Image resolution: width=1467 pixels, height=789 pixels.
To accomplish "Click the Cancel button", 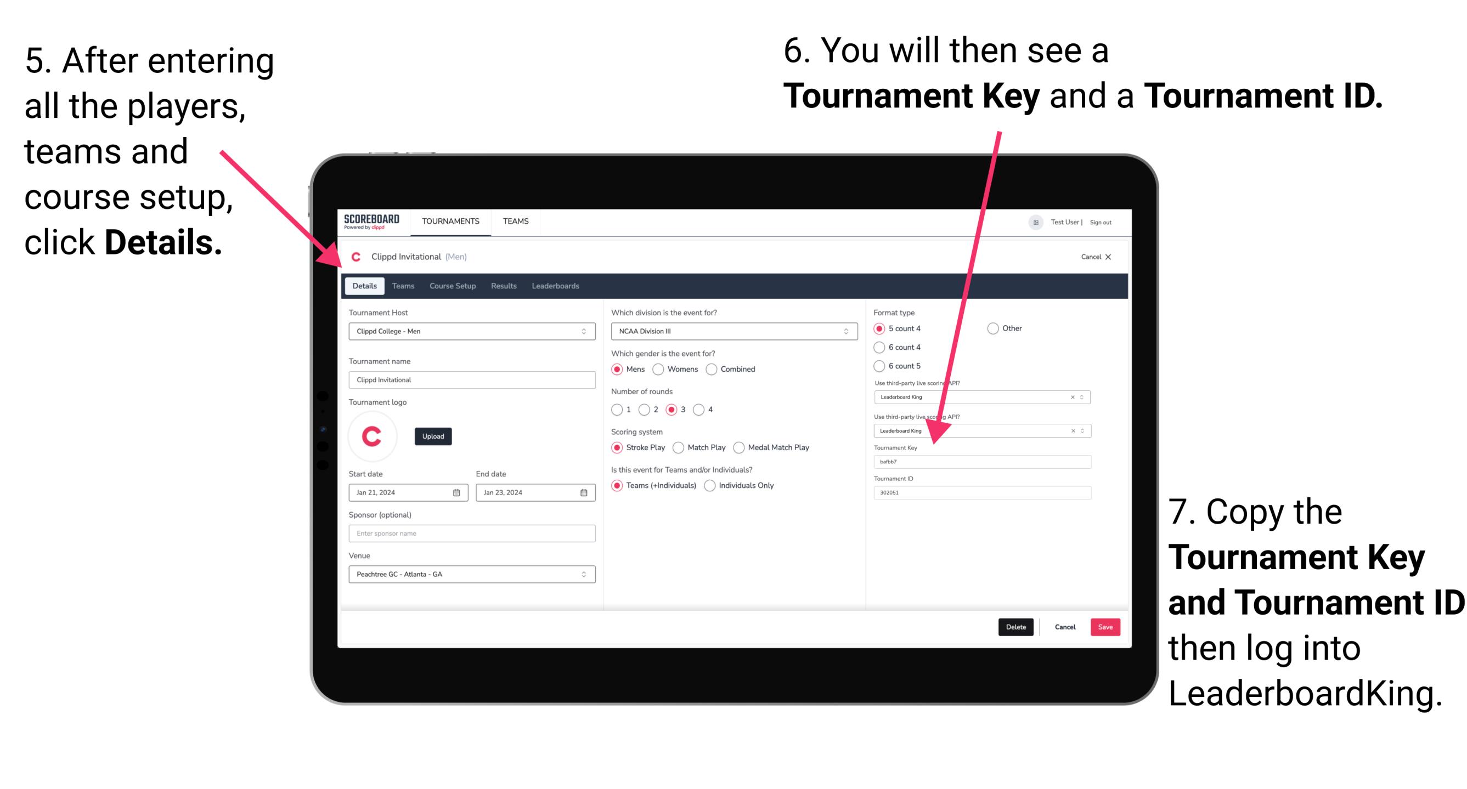I will [x=1063, y=627].
